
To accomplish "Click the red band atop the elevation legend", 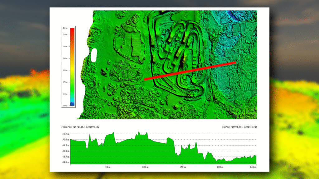I will (72, 31).
